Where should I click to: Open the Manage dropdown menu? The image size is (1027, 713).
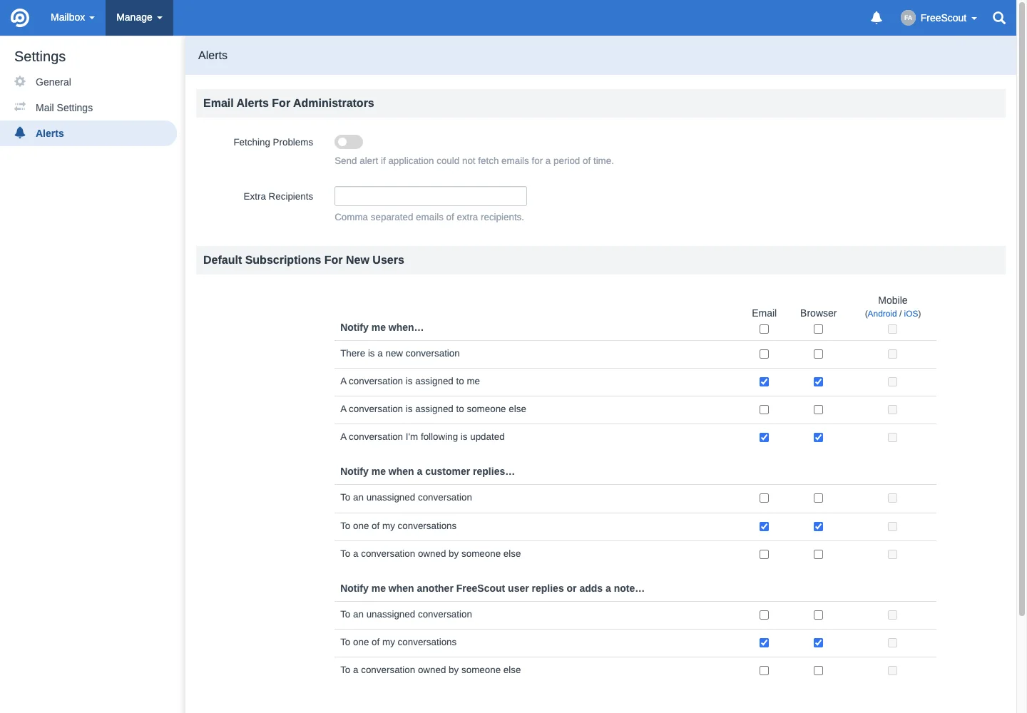pyautogui.click(x=139, y=17)
